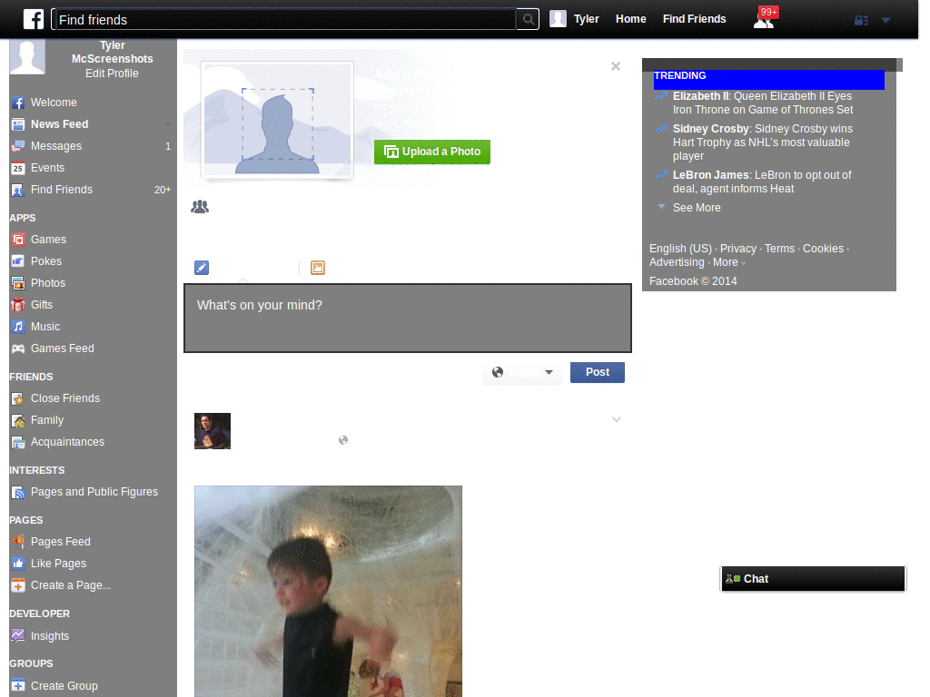Open friend requests icon with 99+ badge
This screenshot has height=697, width=930.
pyautogui.click(x=765, y=18)
